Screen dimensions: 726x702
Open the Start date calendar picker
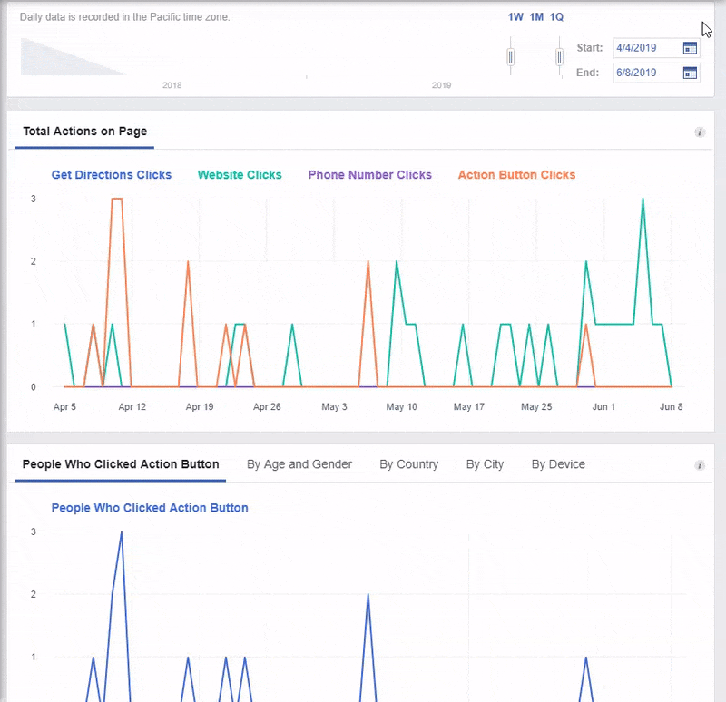coord(690,48)
